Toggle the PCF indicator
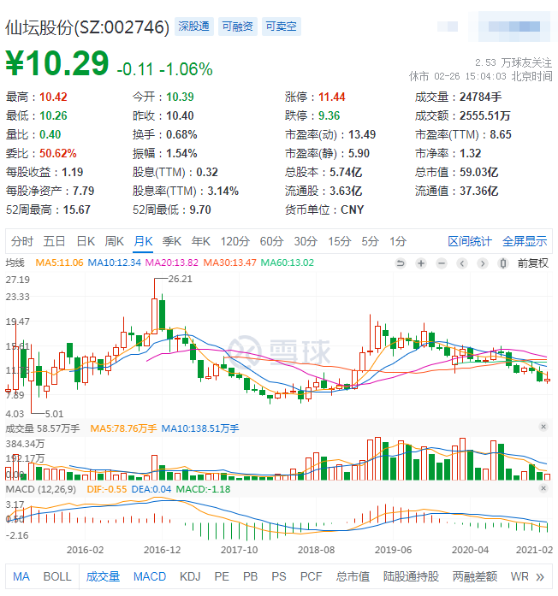558x596 pixels. [x=311, y=577]
